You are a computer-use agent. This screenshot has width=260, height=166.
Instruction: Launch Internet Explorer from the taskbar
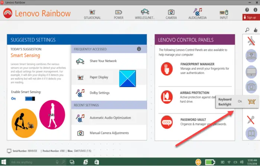point(85,162)
